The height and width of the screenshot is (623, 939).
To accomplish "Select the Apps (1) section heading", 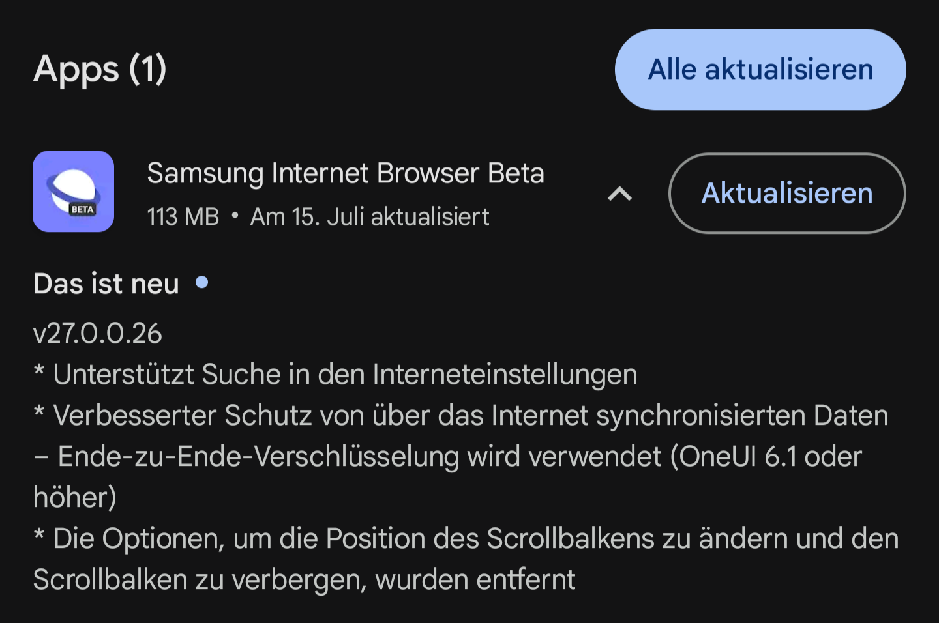I will (100, 69).
